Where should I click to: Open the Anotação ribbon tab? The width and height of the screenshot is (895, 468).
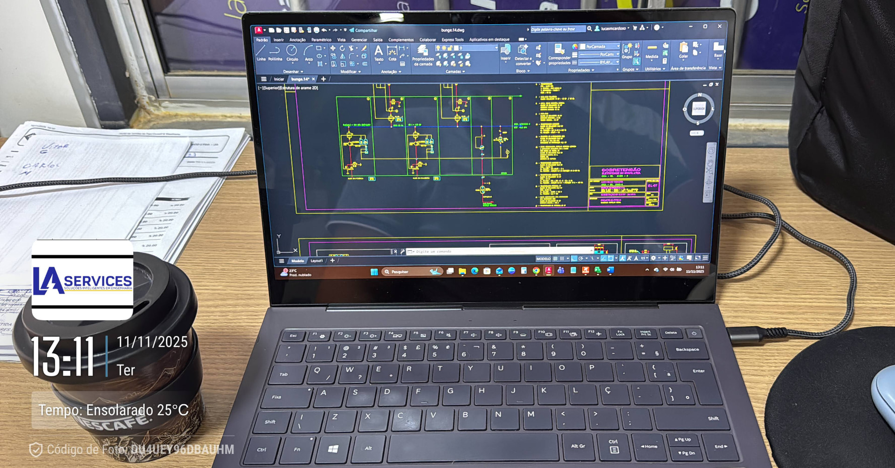pyautogui.click(x=297, y=40)
